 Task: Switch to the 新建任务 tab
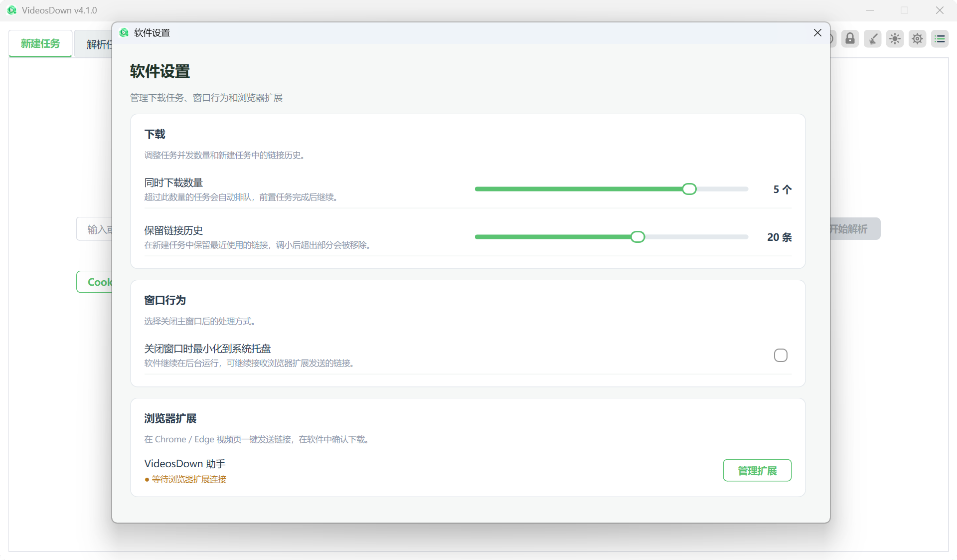coord(40,44)
